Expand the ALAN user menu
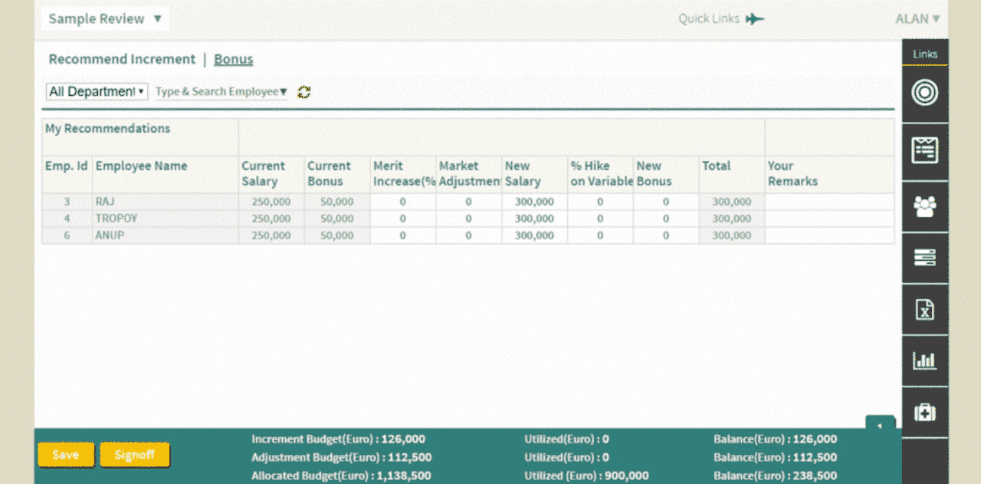The height and width of the screenshot is (484, 981). pos(917,19)
